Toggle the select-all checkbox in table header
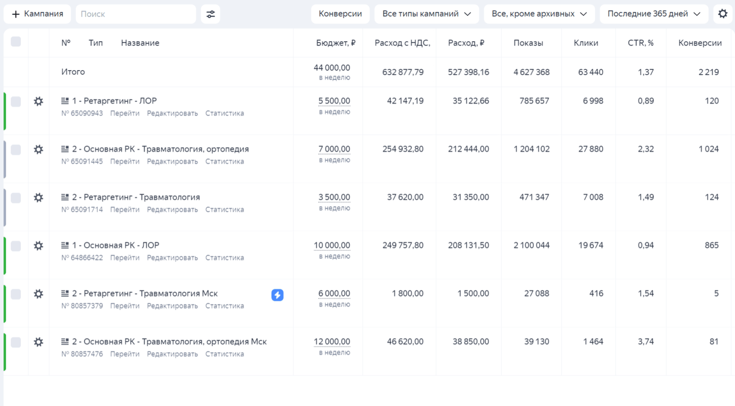The height and width of the screenshot is (406, 735). click(x=16, y=42)
